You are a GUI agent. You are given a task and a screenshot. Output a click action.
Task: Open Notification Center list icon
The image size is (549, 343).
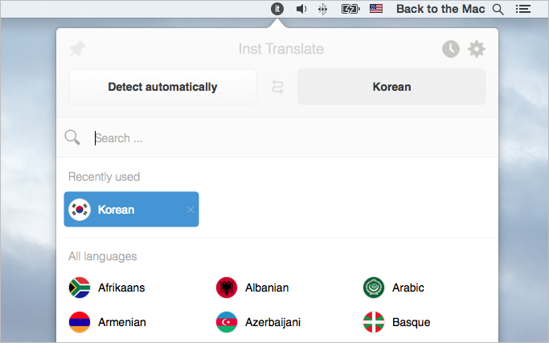(x=522, y=9)
